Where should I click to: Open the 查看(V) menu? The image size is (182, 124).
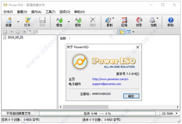pyautogui.click(x=22, y=12)
